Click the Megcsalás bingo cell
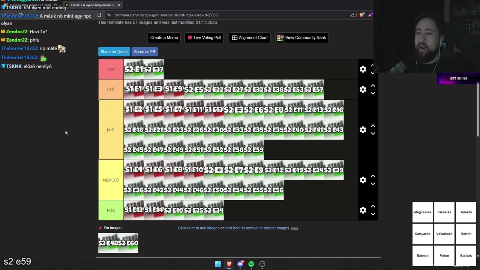The height and width of the screenshot is (270, 480). pos(423,212)
